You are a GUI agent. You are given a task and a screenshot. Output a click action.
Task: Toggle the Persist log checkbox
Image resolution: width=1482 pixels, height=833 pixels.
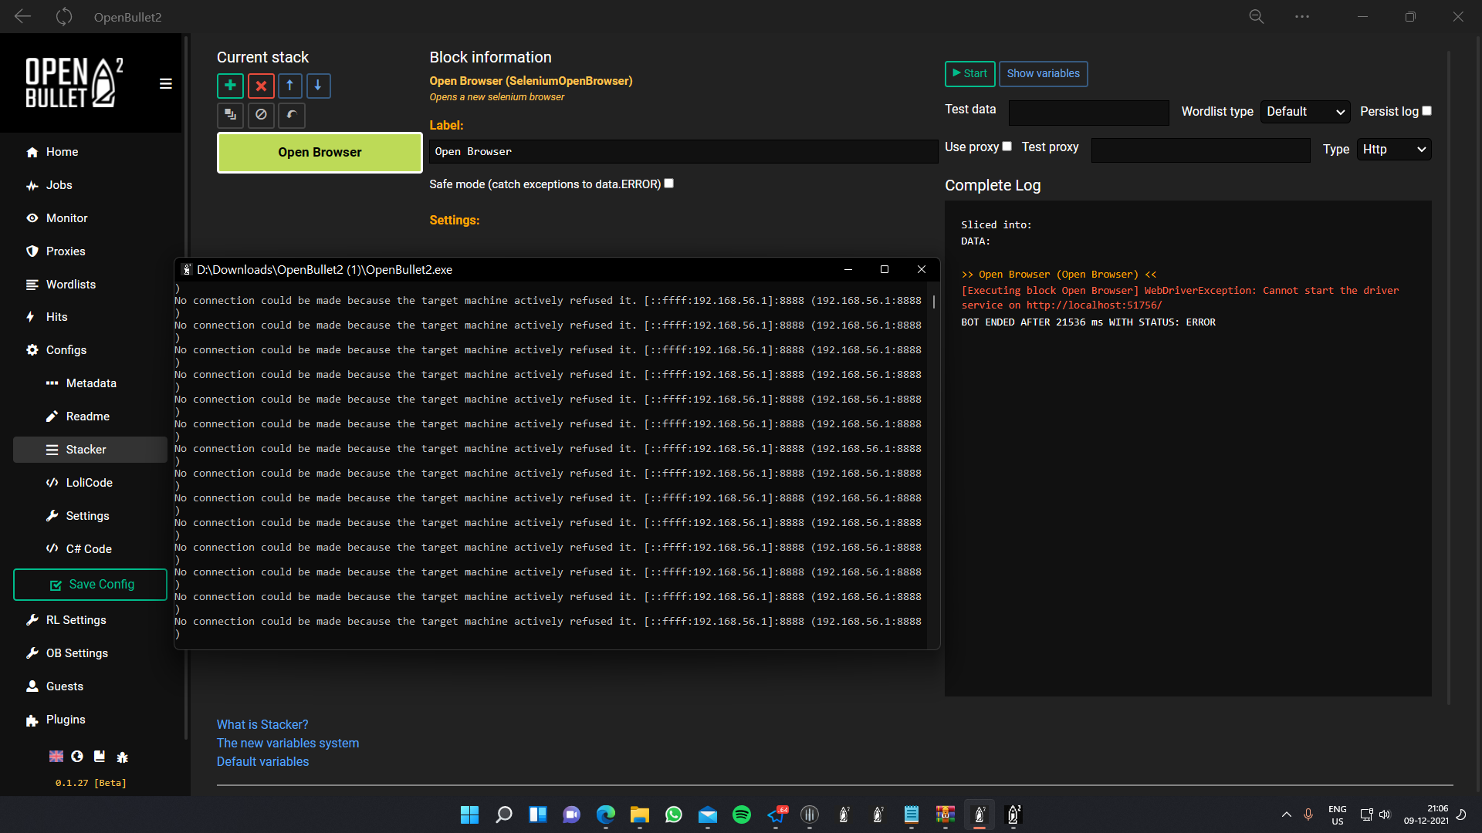pos(1425,110)
